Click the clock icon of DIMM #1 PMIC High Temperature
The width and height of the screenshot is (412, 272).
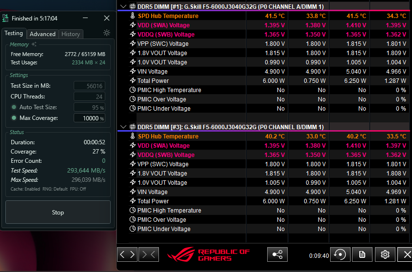(x=133, y=90)
